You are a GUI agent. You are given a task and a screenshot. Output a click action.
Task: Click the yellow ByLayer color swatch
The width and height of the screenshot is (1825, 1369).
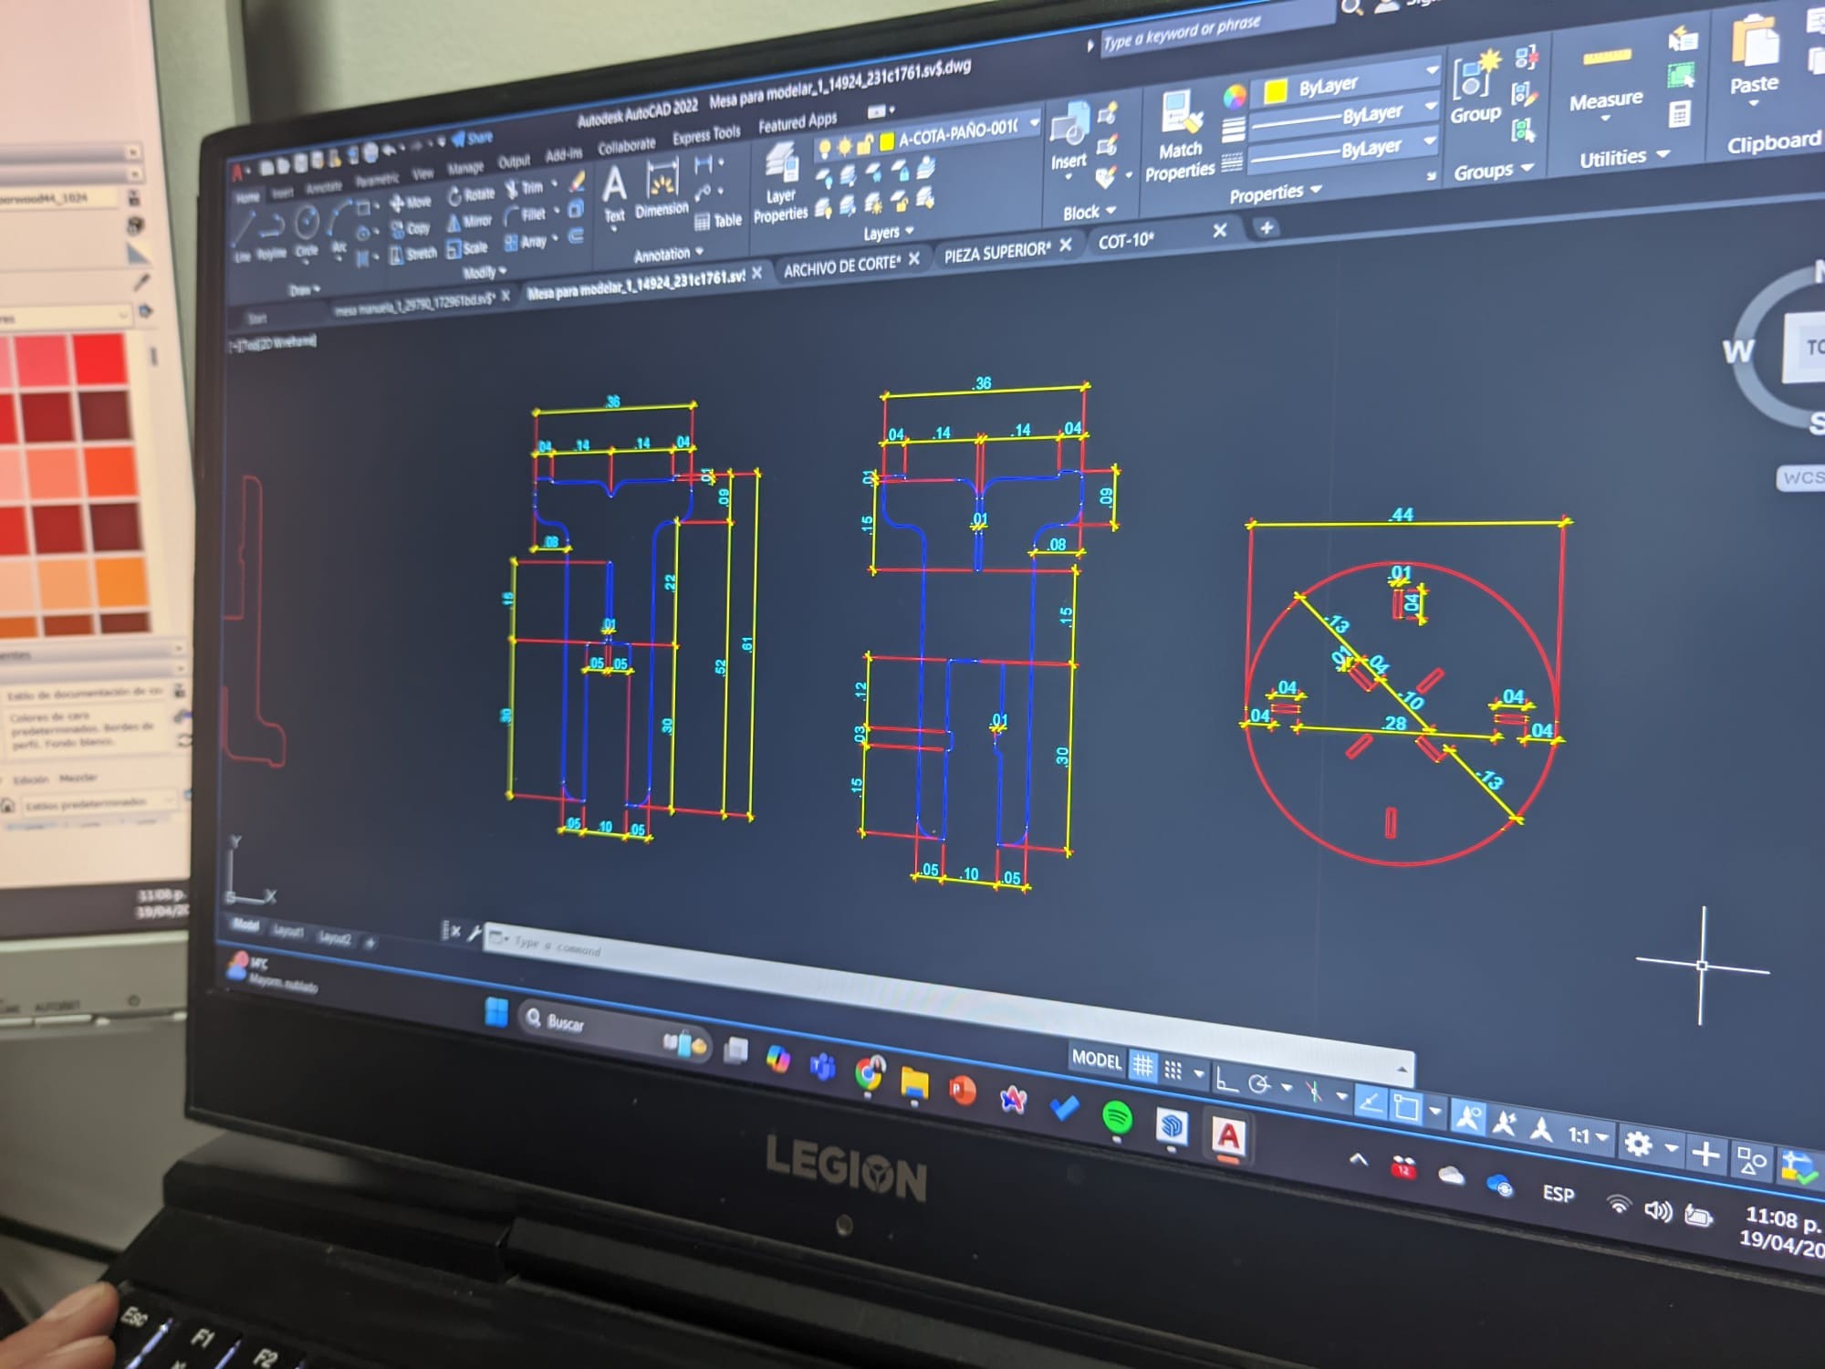pyautogui.click(x=1275, y=89)
